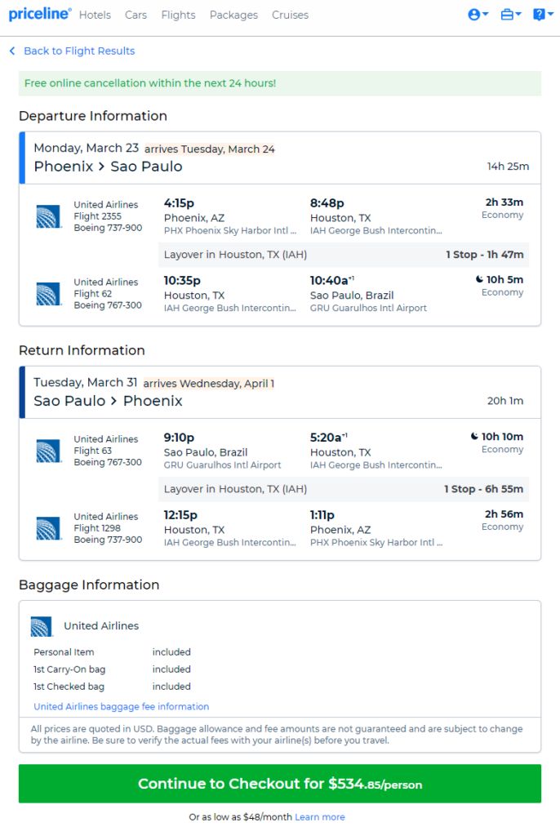Click the back arrow chevron icon

click(12, 51)
